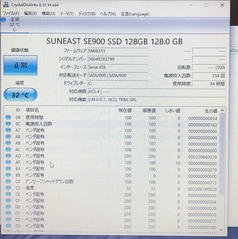
Task: Click raw value 002300190020 in row C2
Action: 202,189
